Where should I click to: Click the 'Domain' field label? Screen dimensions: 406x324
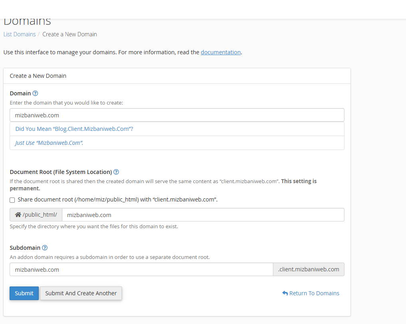20,93
